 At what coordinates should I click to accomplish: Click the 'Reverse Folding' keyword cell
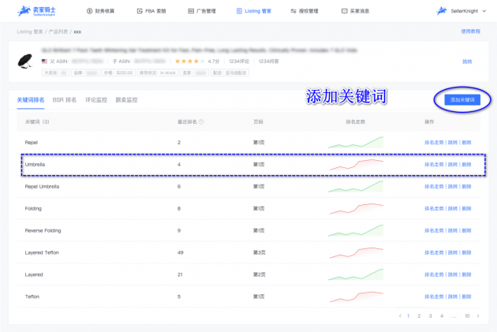(x=43, y=230)
